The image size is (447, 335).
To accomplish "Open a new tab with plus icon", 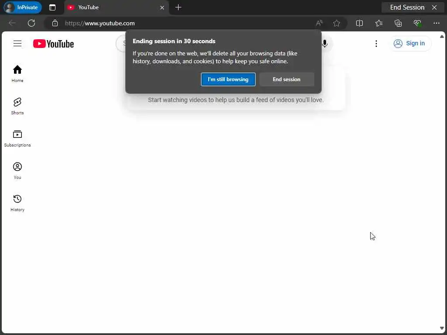I will (178, 7).
